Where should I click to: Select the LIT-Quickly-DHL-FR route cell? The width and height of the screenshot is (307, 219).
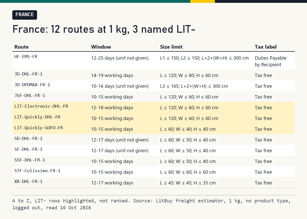coord(37,117)
